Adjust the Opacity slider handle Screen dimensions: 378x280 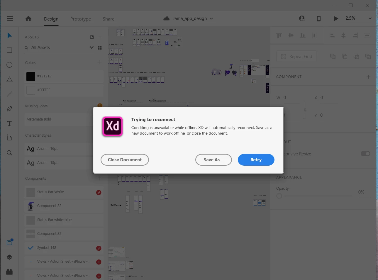[279, 196]
